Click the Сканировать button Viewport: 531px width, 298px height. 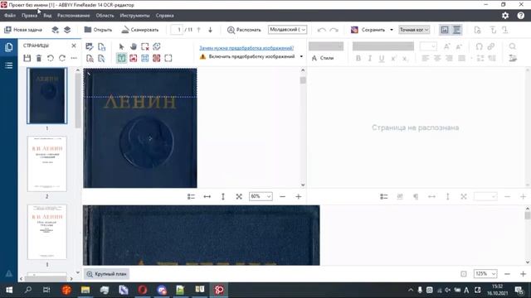[140, 30]
